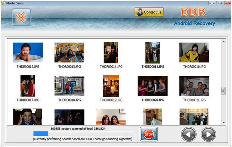Click the THDR00013.JPG file name
The width and height of the screenshot is (232, 147).
(70, 67)
